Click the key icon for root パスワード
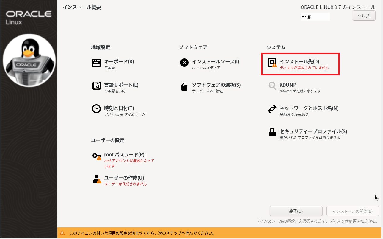 click(x=97, y=156)
